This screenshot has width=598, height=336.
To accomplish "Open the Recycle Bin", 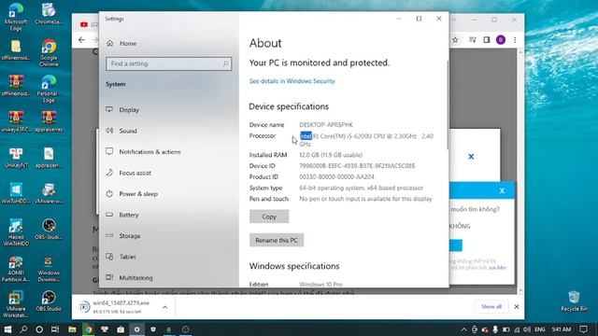I will pyautogui.click(x=574, y=301).
